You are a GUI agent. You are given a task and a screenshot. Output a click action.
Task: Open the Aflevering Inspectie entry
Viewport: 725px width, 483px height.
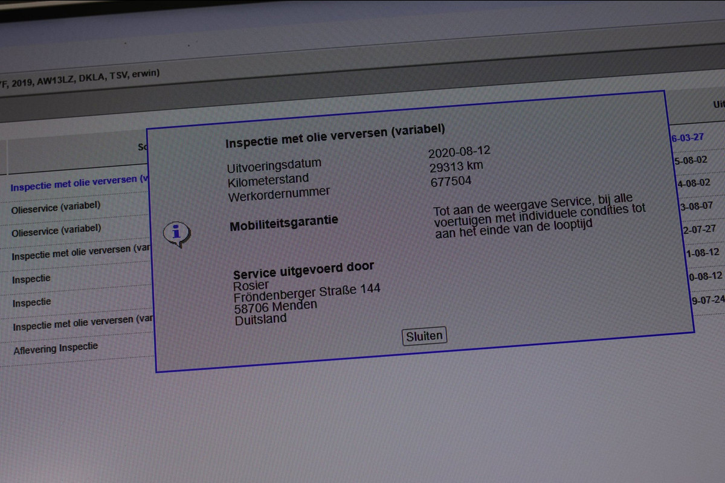[x=55, y=348]
